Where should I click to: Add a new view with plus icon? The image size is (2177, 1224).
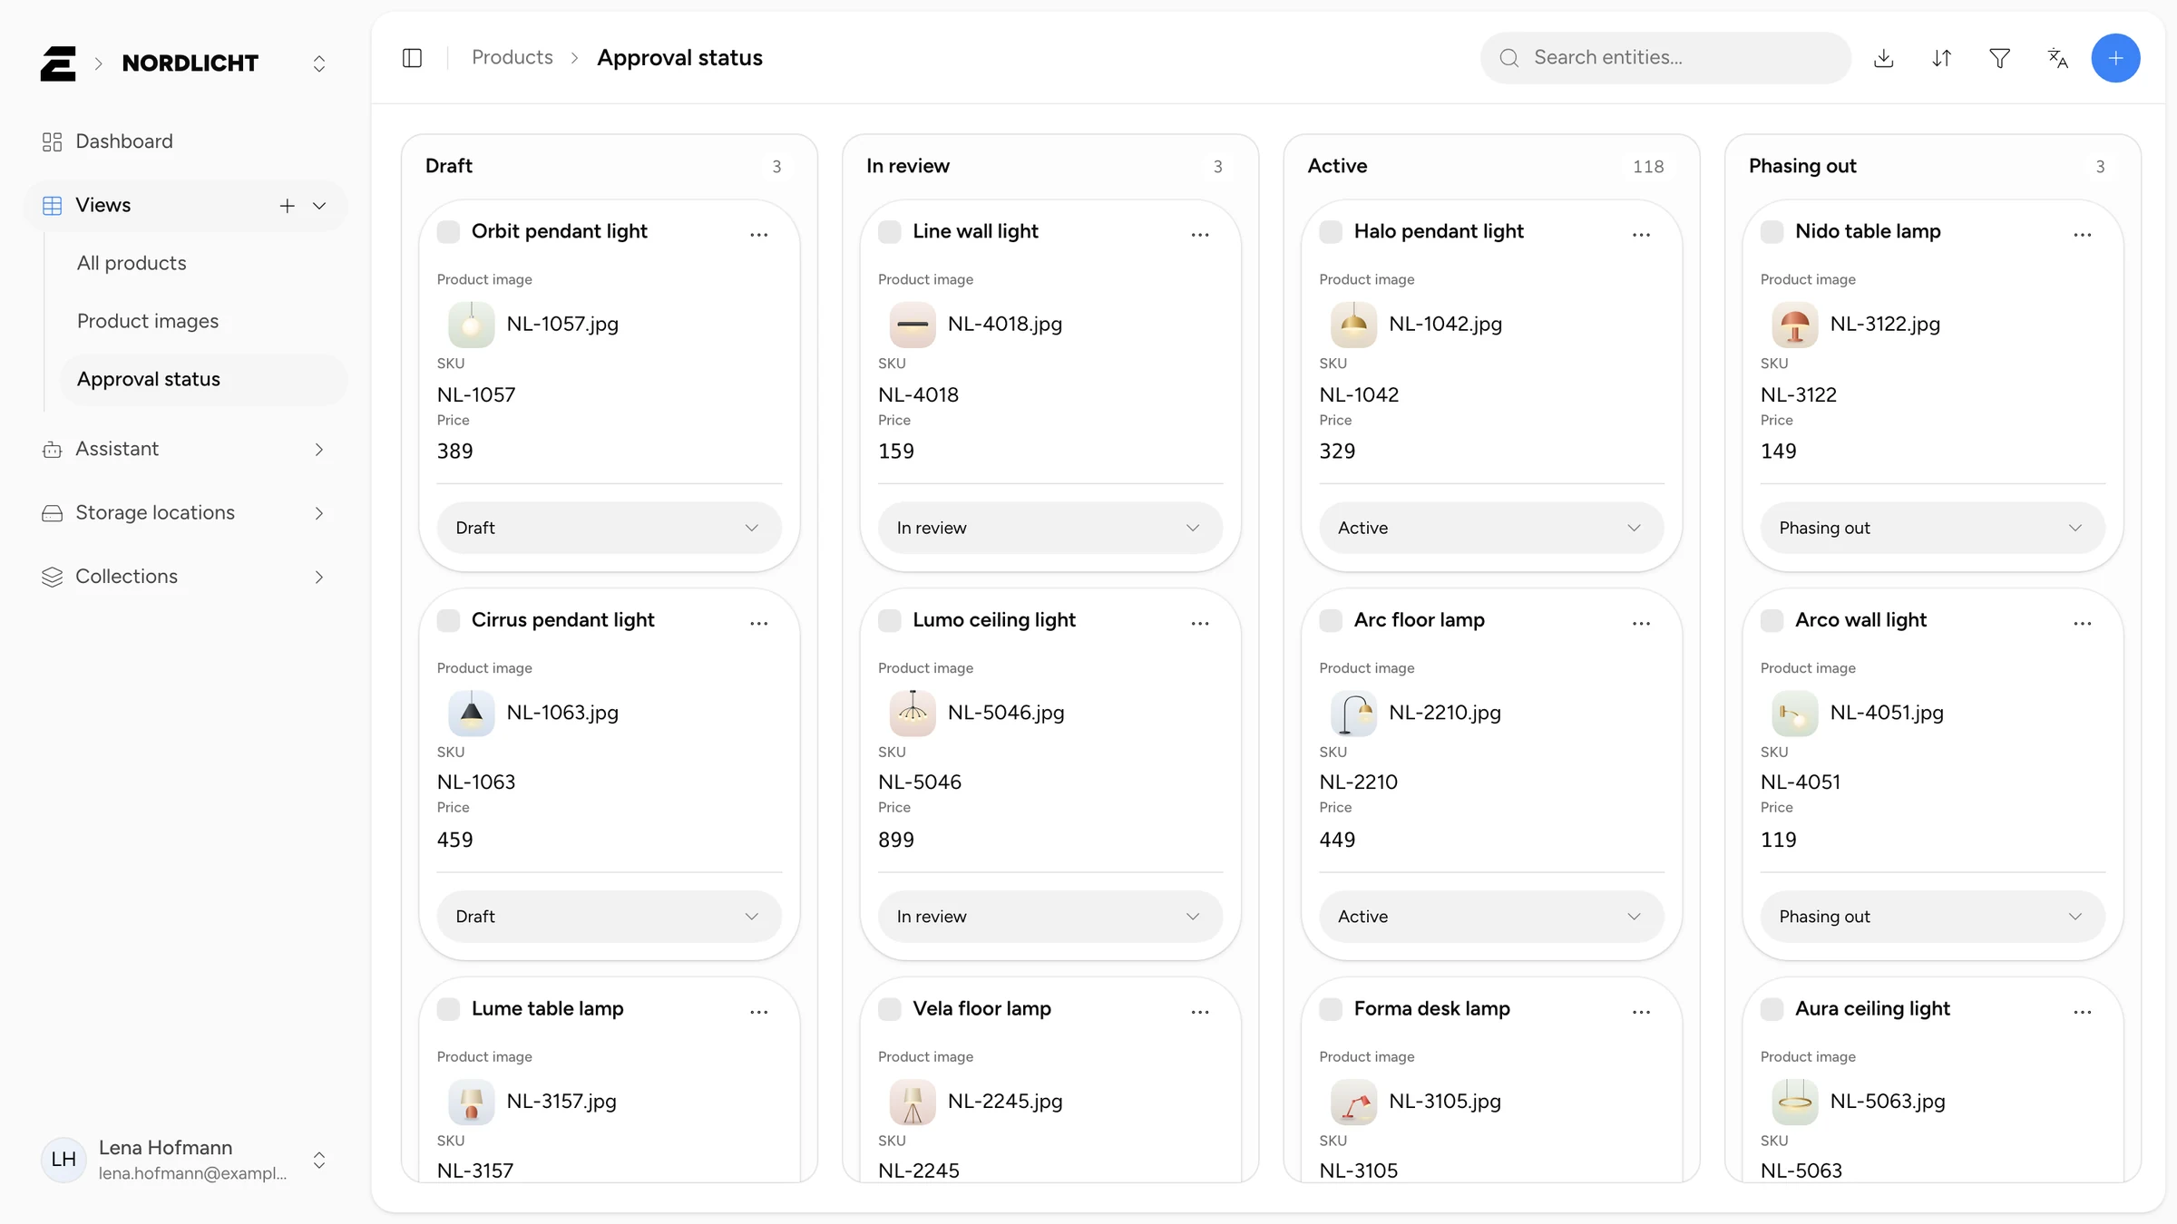[x=288, y=206]
